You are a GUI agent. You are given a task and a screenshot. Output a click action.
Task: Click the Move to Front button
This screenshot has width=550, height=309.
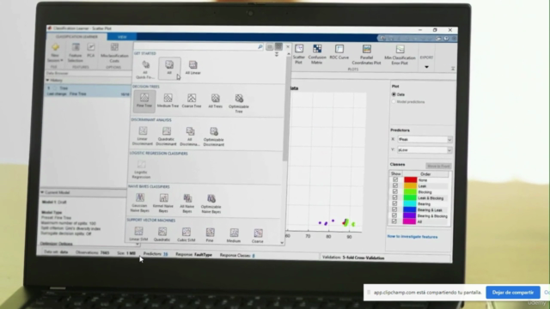[x=438, y=166]
